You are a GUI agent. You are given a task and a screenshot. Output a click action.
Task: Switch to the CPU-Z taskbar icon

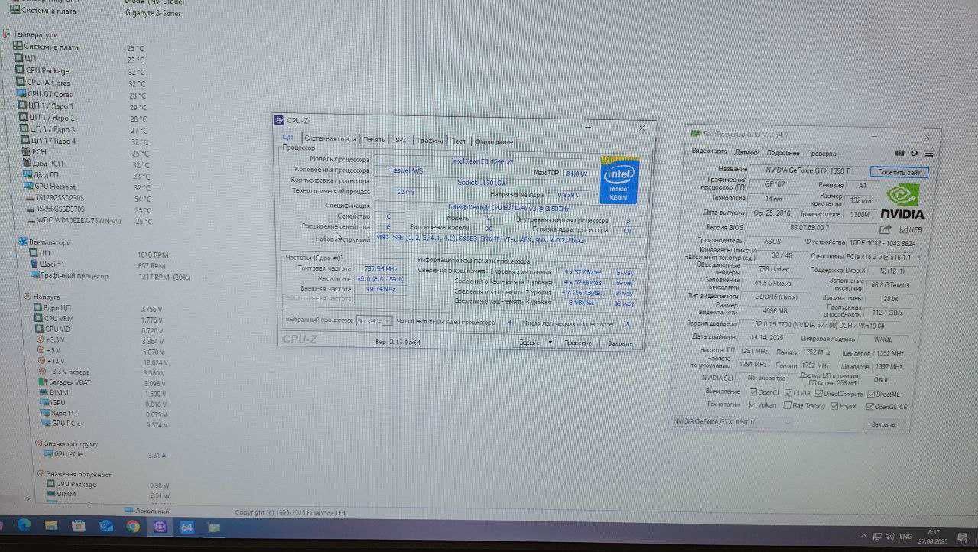[x=160, y=527]
